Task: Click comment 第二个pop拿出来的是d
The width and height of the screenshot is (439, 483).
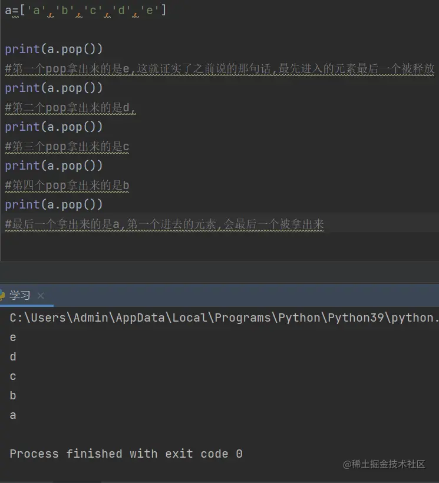Action: (70, 108)
